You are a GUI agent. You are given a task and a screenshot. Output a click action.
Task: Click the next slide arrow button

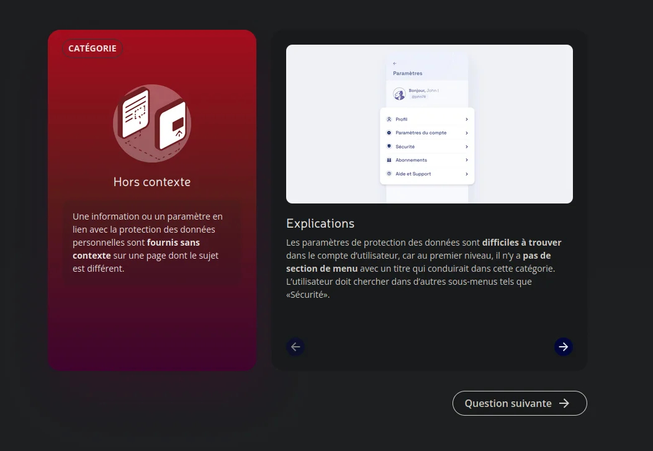(x=563, y=347)
